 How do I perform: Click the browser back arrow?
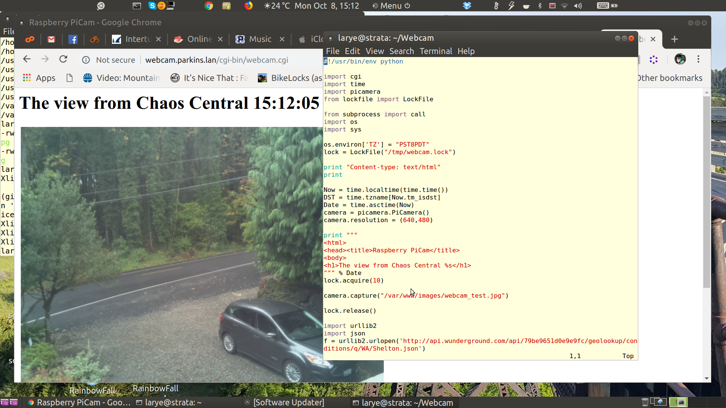(x=26, y=59)
